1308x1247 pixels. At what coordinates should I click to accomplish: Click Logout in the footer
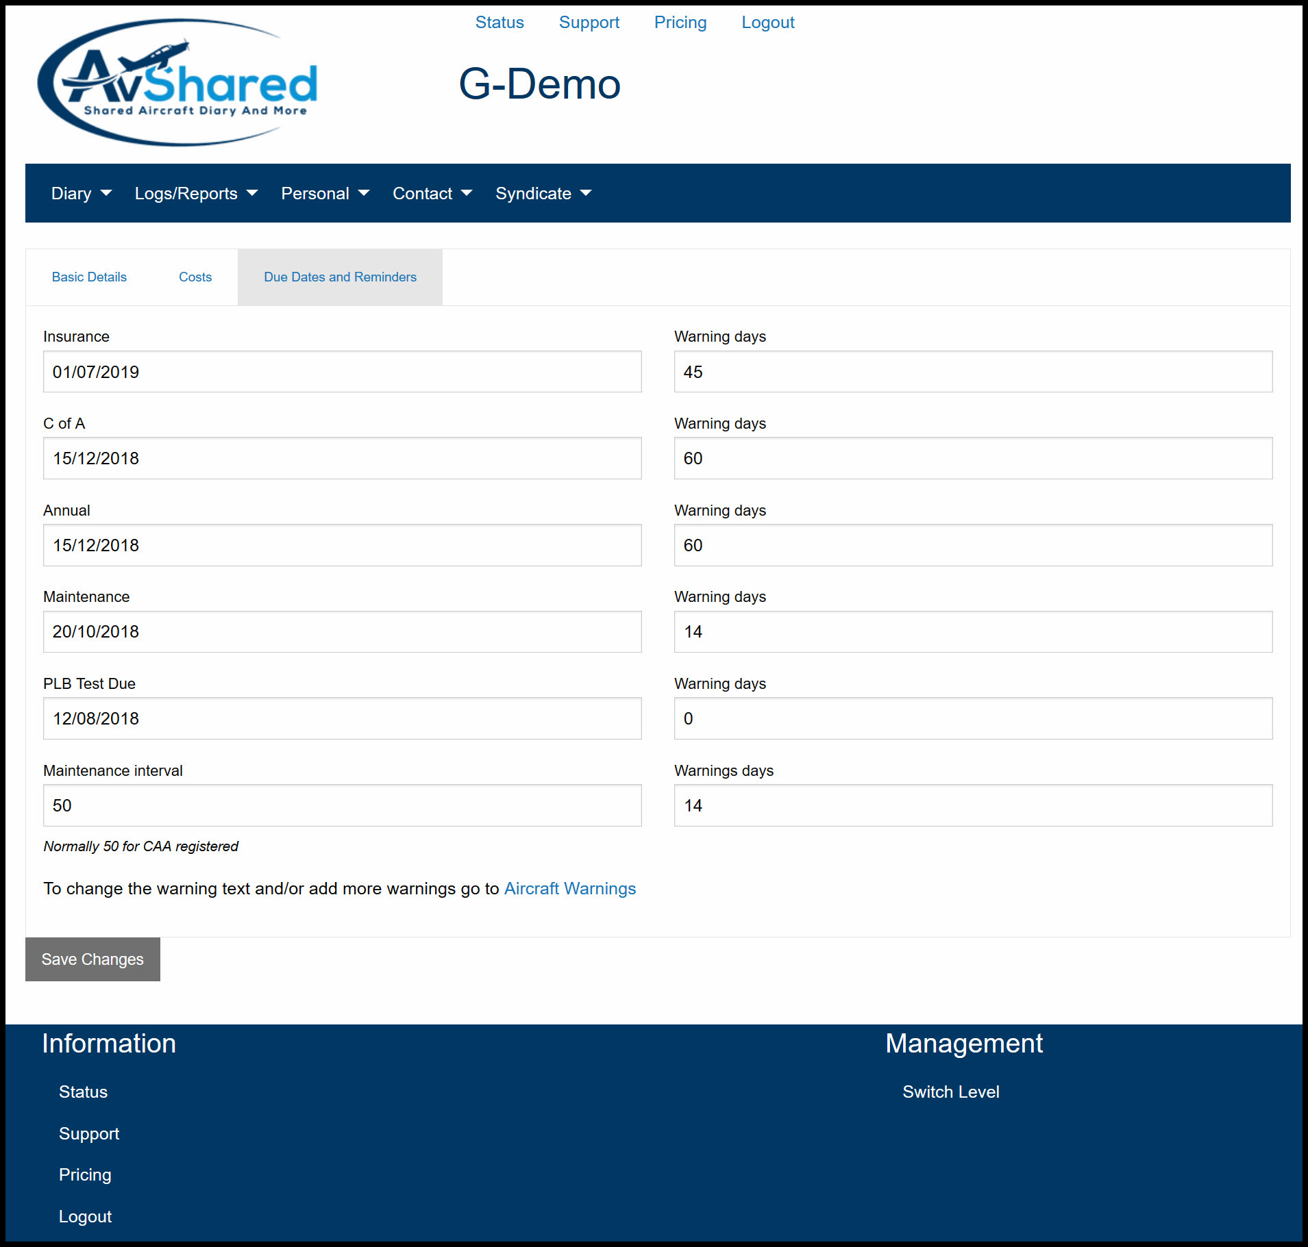click(85, 1217)
